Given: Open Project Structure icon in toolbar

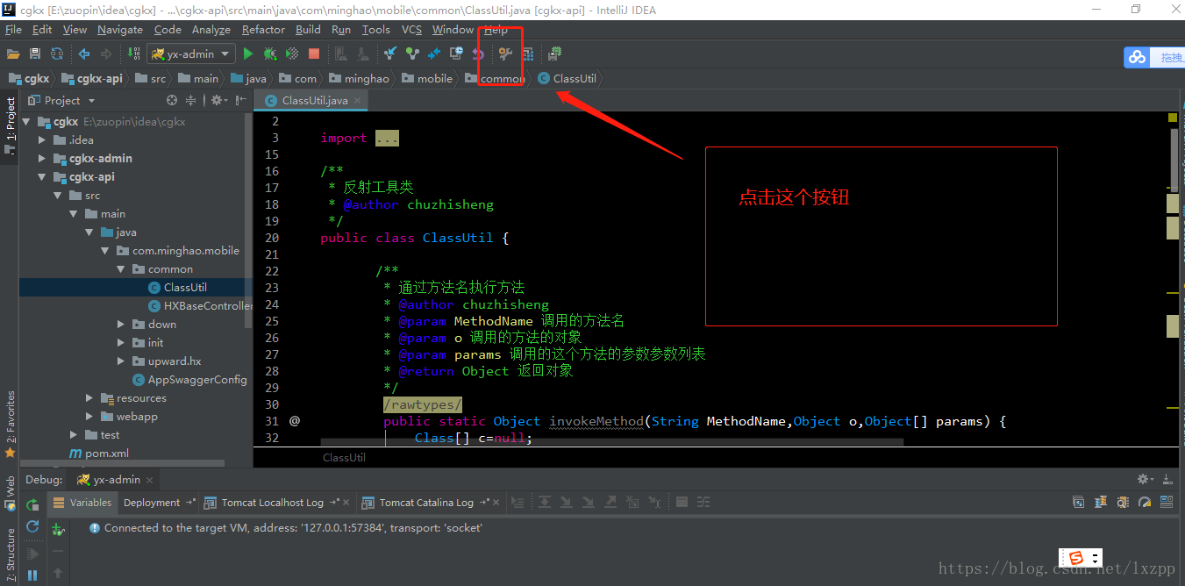Looking at the screenshot, I should click(527, 54).
